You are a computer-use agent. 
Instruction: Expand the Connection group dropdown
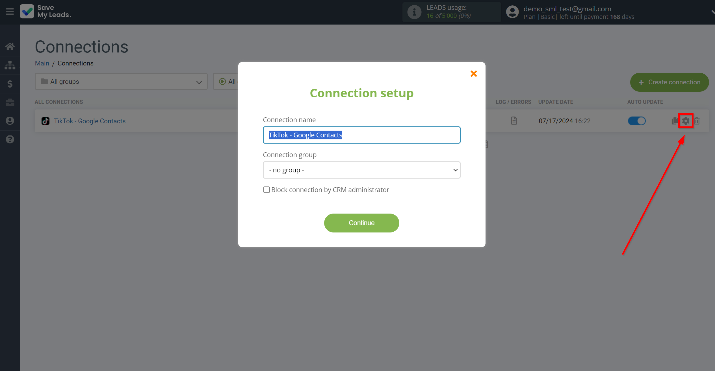click(x=362, y=170)
